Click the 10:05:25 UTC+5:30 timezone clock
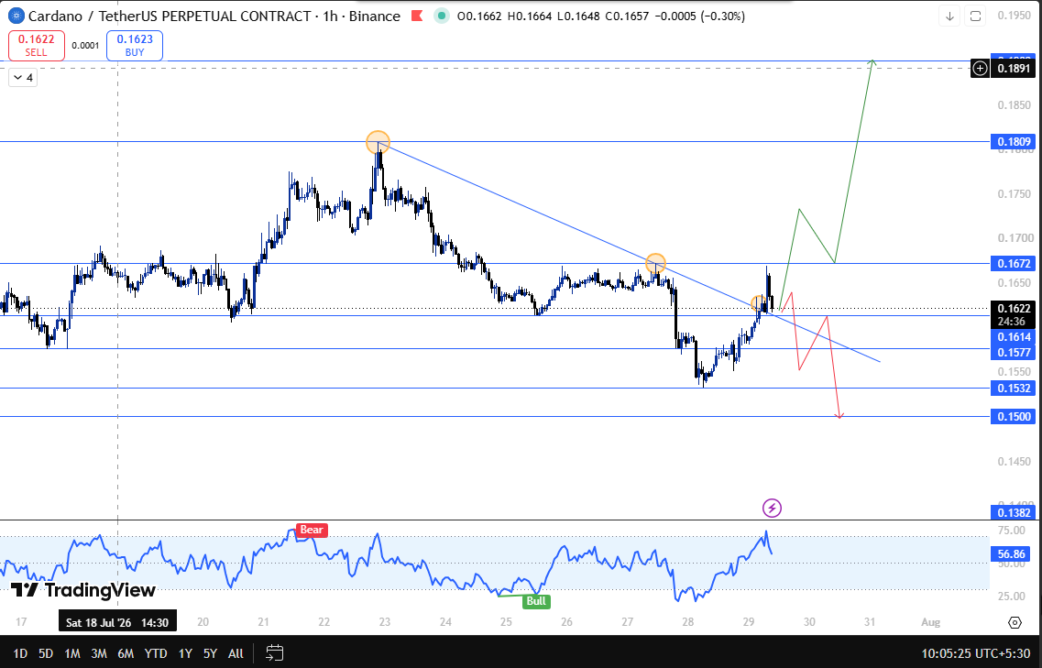 (977, 653)
